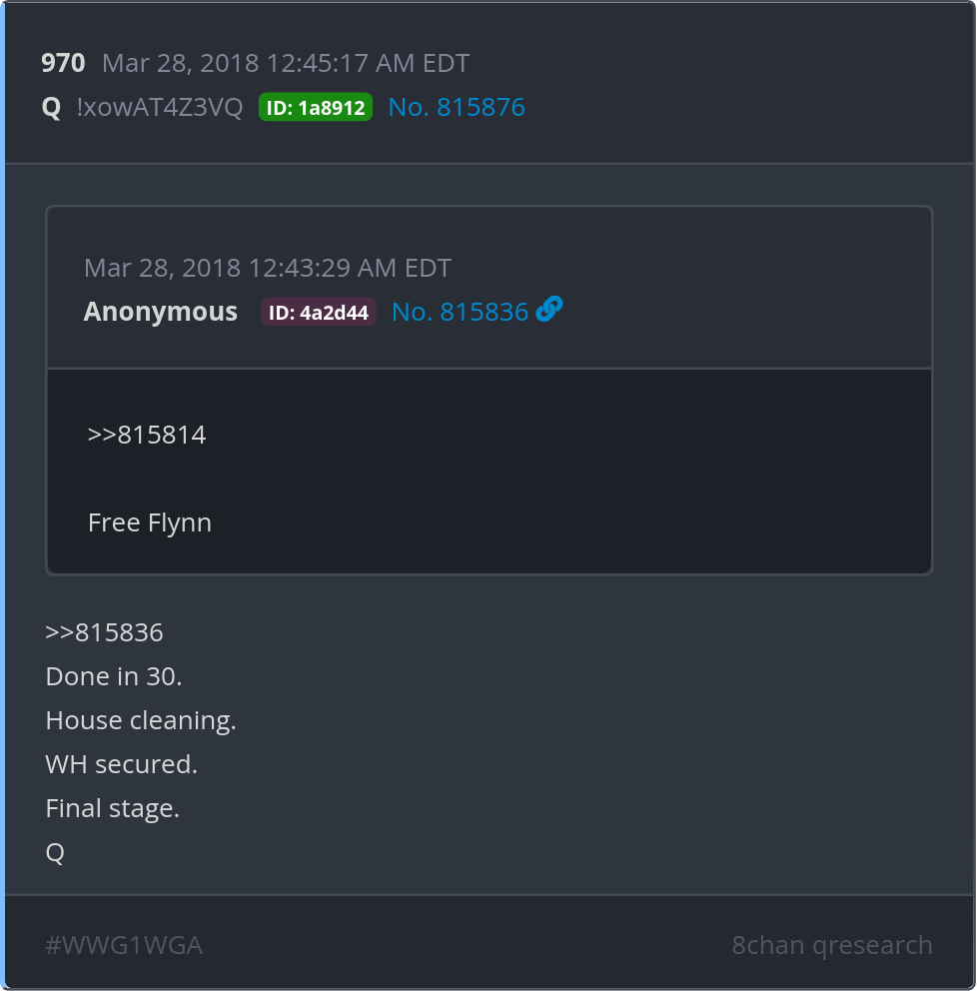977x991 pixels.
Task: Click the Q signature ending the post
Action: click(x=55, y=852)
